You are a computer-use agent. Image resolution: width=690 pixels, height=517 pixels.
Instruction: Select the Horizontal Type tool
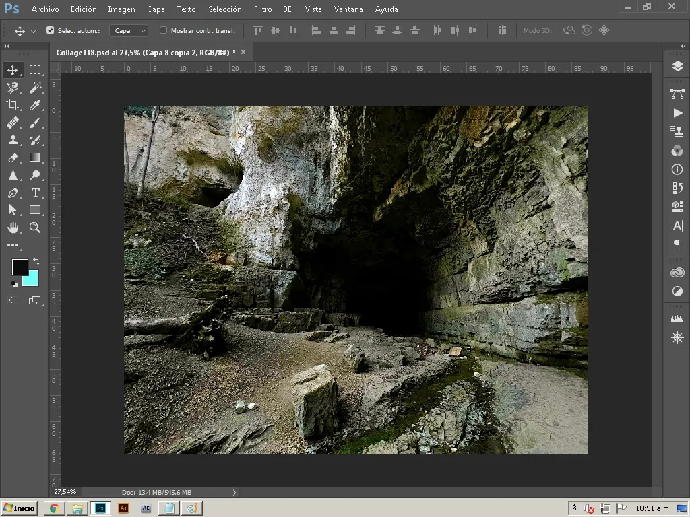coord(35,193)
